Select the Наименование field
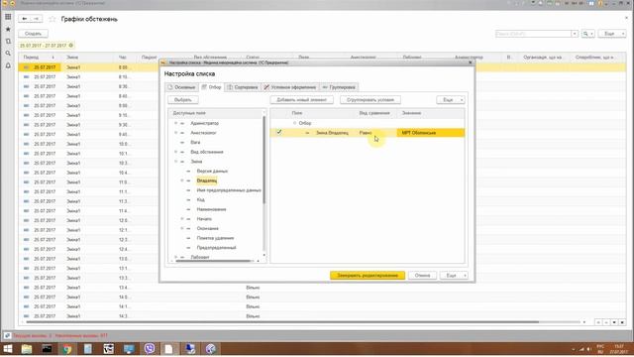634x357 pixels. 211,209
